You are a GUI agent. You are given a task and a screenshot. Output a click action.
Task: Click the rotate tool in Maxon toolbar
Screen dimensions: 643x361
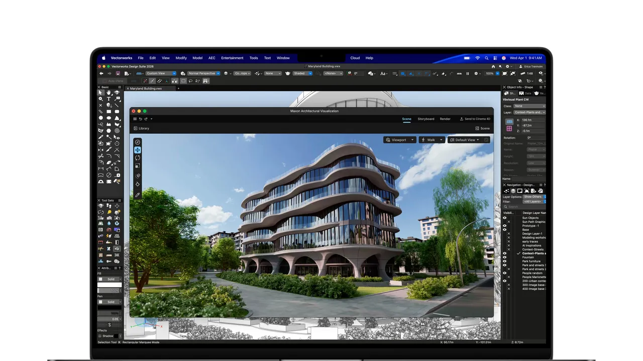137,158
